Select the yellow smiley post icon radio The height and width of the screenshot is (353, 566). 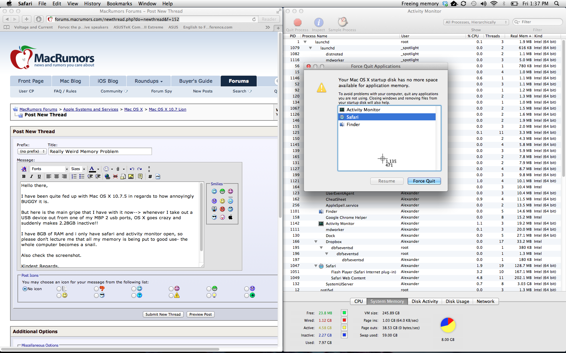[59, 296]
